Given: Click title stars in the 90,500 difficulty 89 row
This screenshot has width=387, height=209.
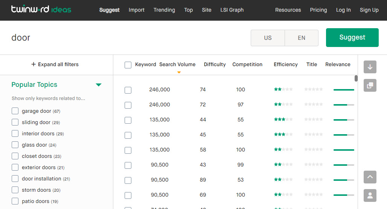Looking at the screenshot, I should coord(314,179).
